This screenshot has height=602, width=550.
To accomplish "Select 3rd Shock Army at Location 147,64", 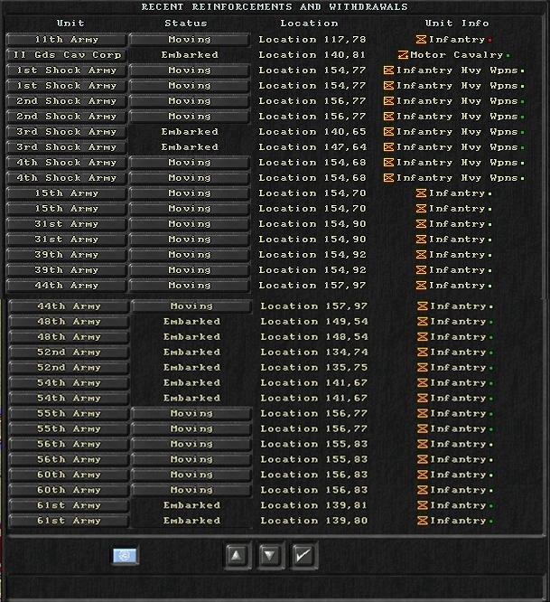I will coord(66,147).
